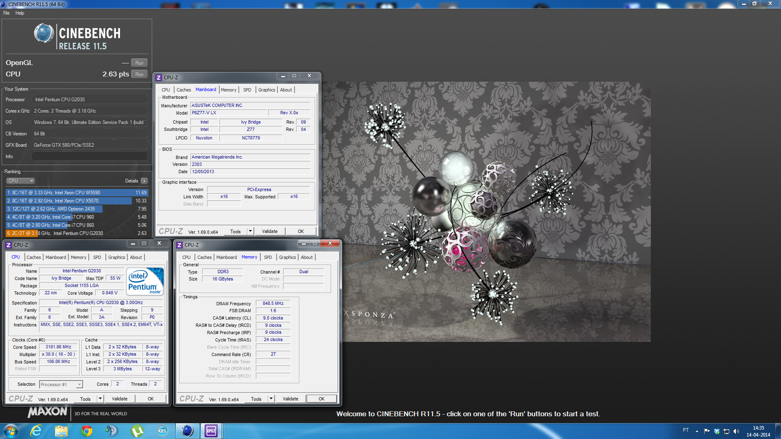Click the network tray icon
The width and height of the screenshot is (781, 439).
(726, 431)
